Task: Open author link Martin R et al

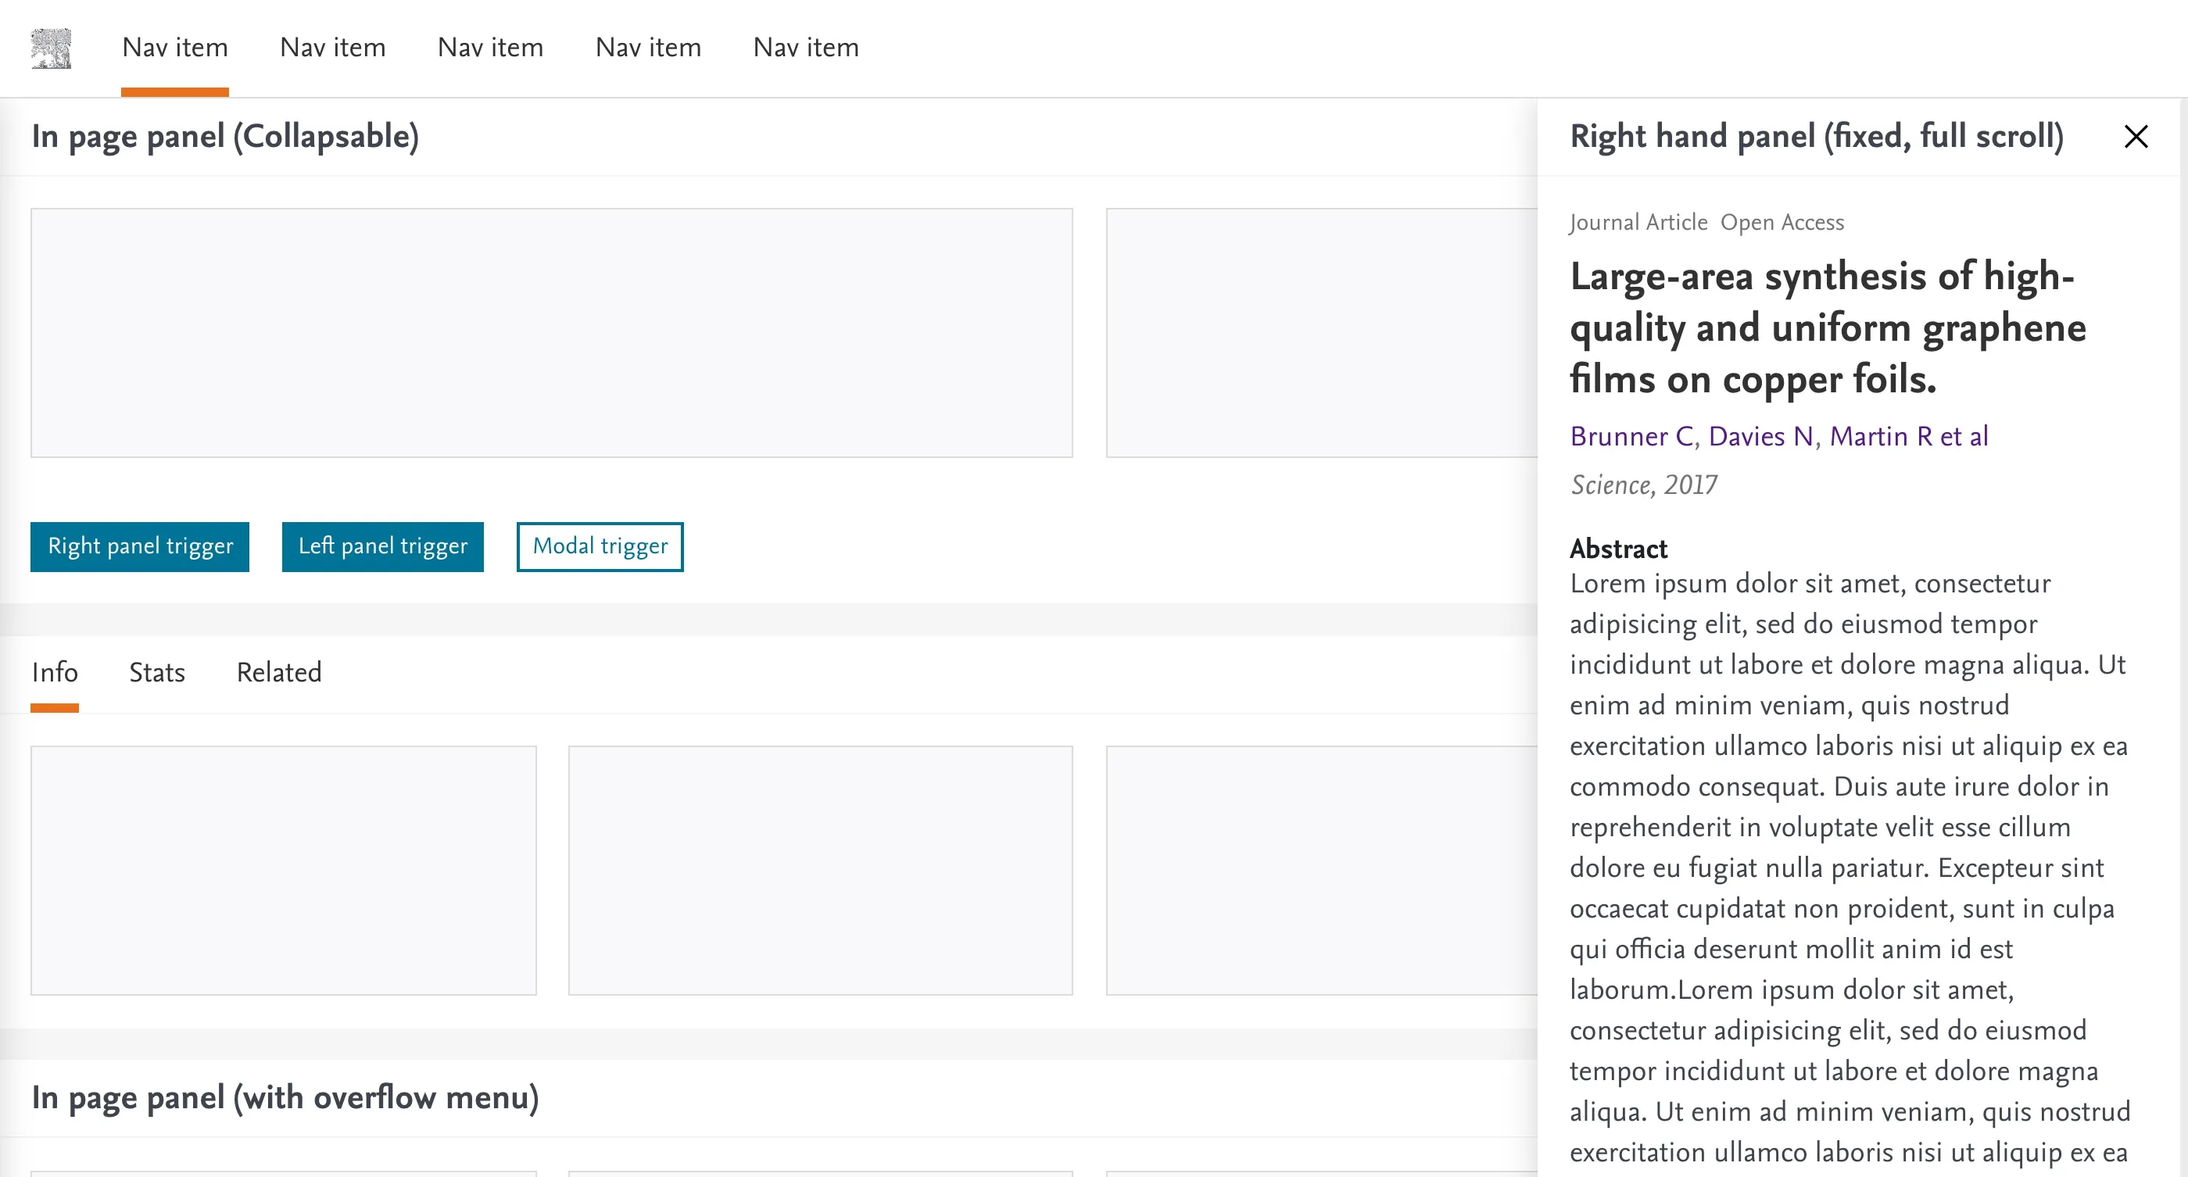Action: point(1909,435)
